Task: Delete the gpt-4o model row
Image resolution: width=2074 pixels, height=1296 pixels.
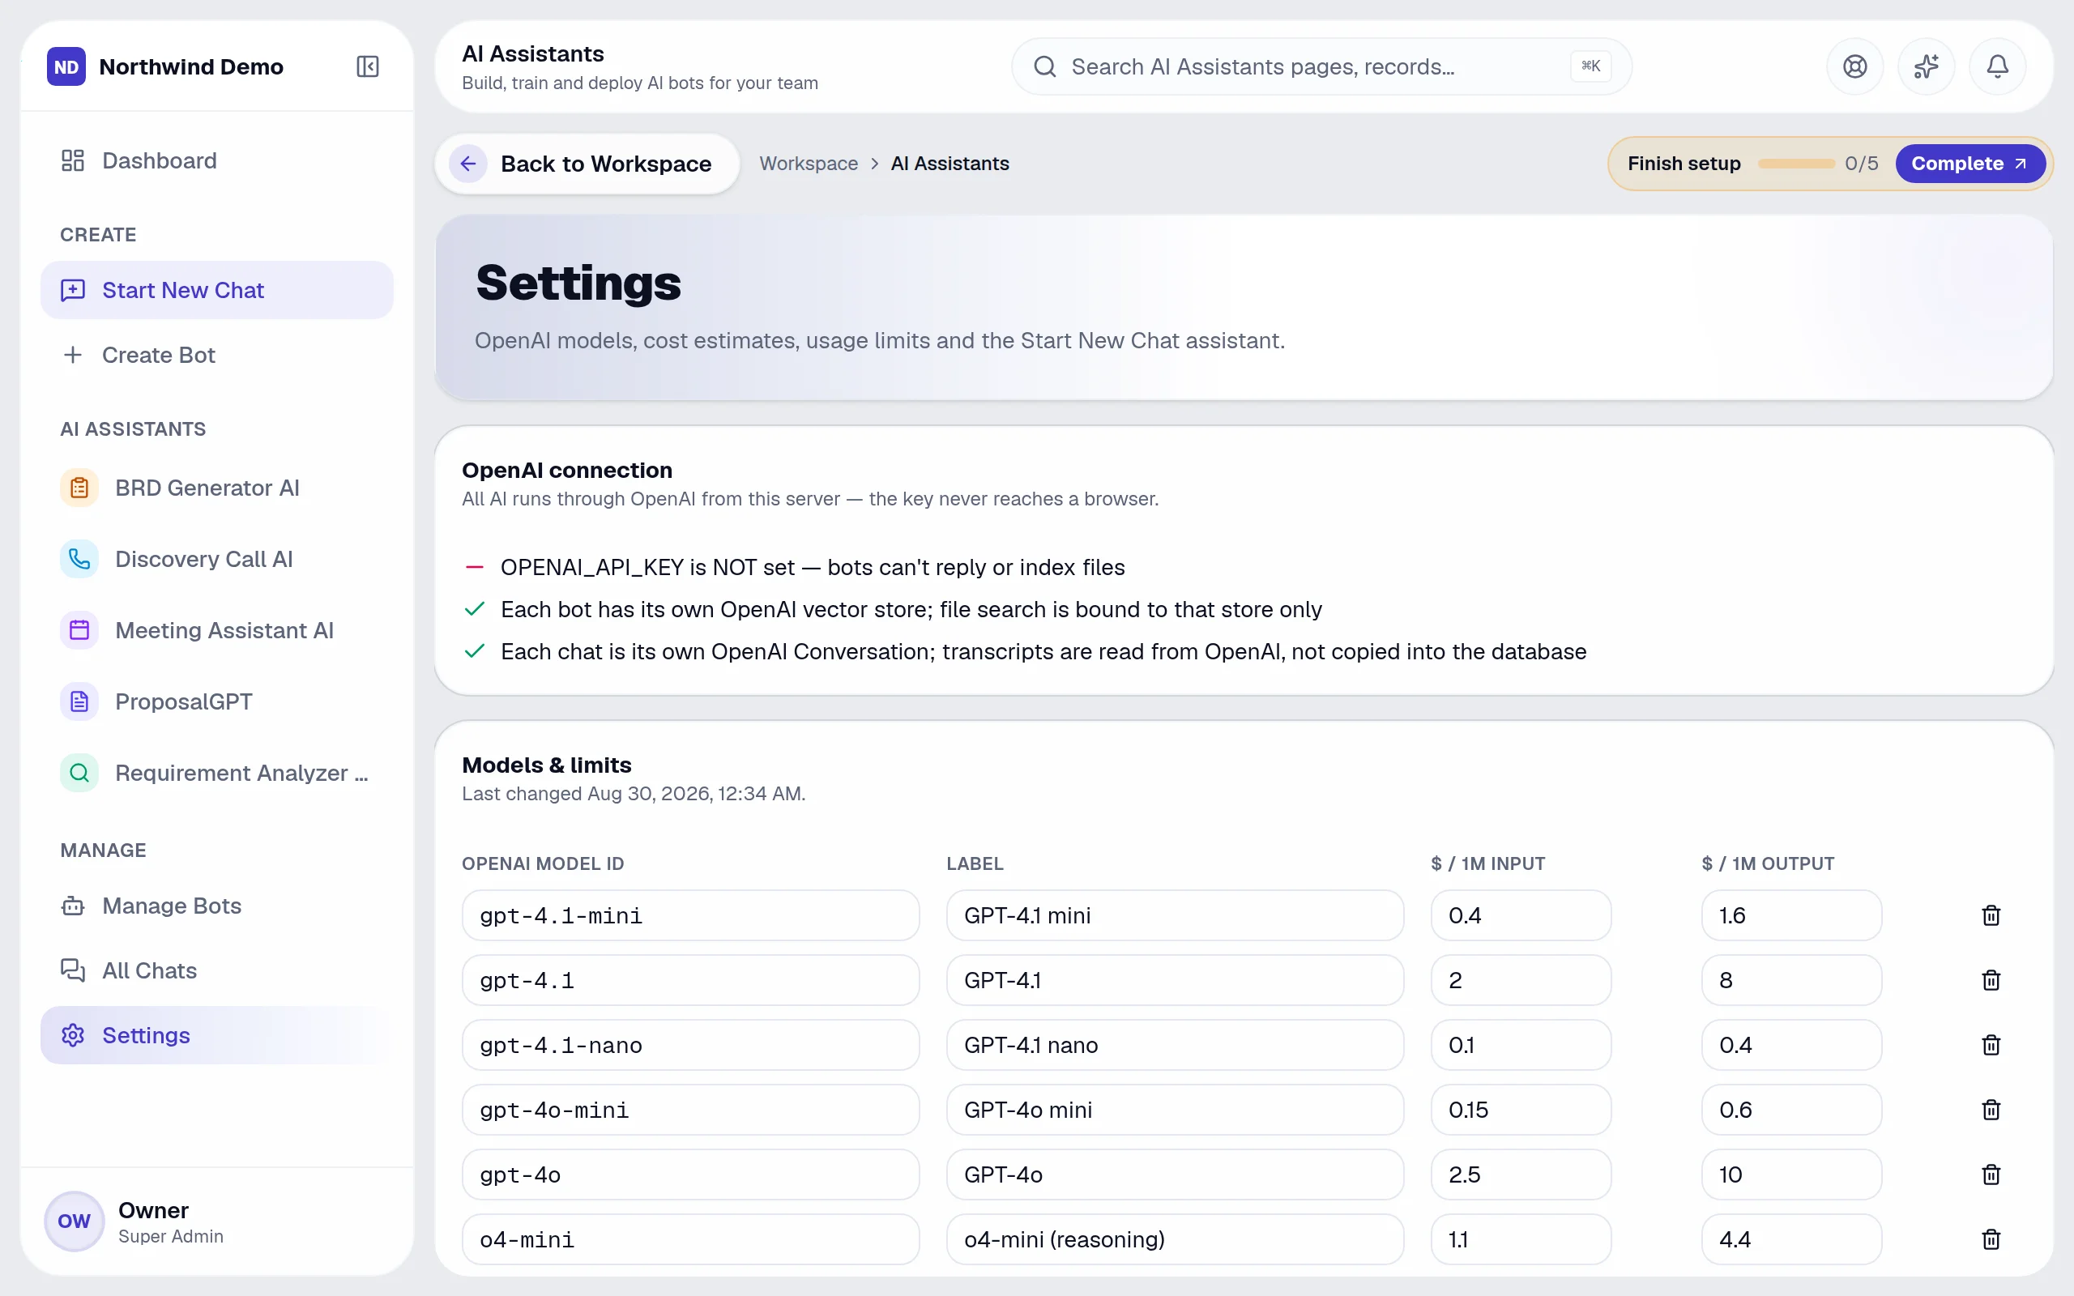Action: 1991,1174
